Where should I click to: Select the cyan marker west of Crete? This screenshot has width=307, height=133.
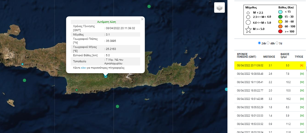tap(22, 64)
